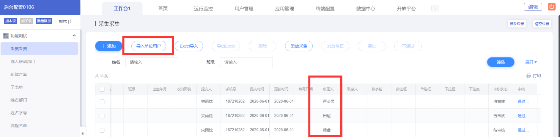Check the 杨睿 row checkbox

(x=102, y=130)
